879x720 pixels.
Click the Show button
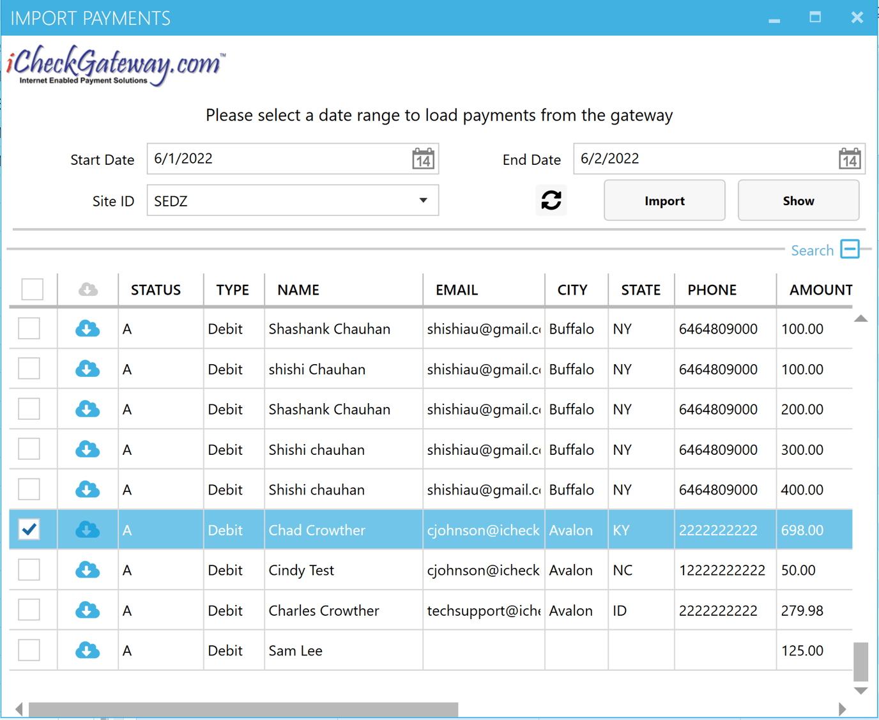(x=798, y=200)
